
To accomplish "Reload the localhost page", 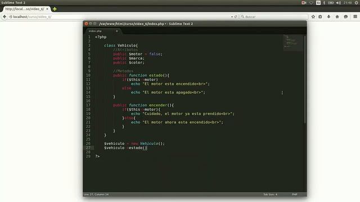I will (x=236, y=17).
